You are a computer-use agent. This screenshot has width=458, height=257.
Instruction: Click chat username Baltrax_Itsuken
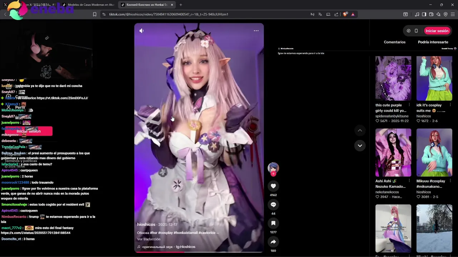14,153
